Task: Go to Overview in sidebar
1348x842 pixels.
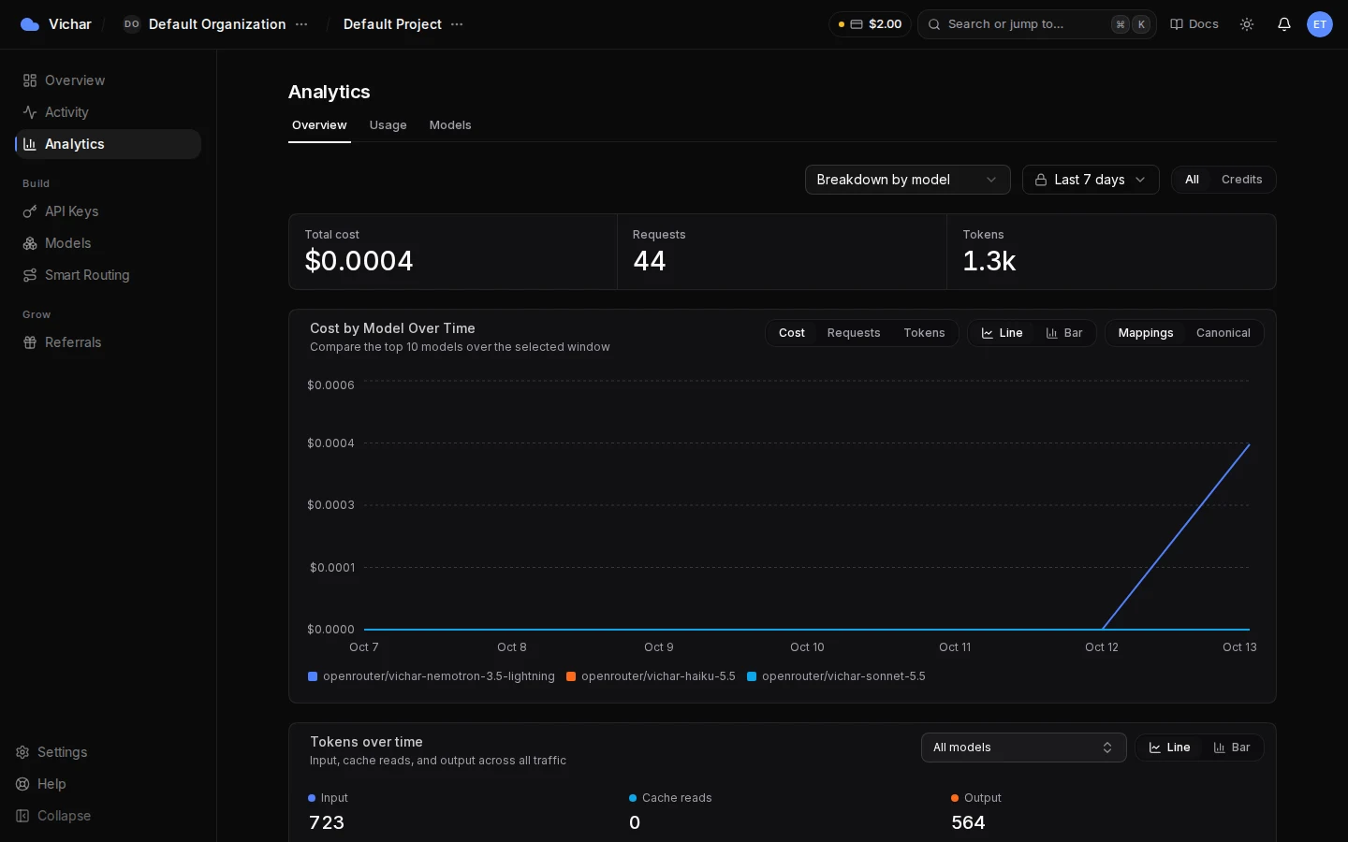Action: click(x=108, y=80)
